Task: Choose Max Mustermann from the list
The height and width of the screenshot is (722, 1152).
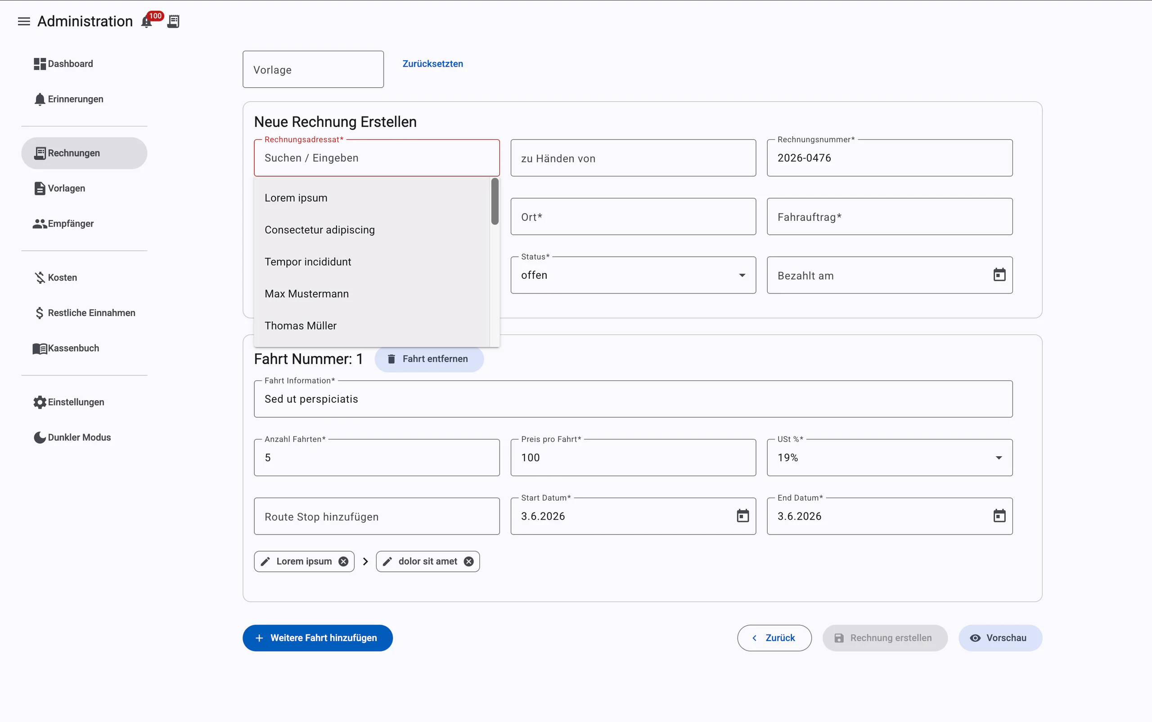Action: point(371,294)
